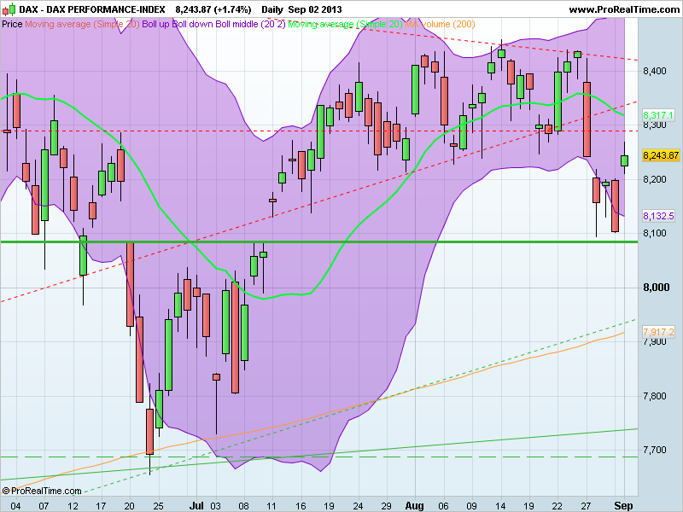Click the Jul month label on time axis
Viewport: 683px width, 512px height.
196,506
